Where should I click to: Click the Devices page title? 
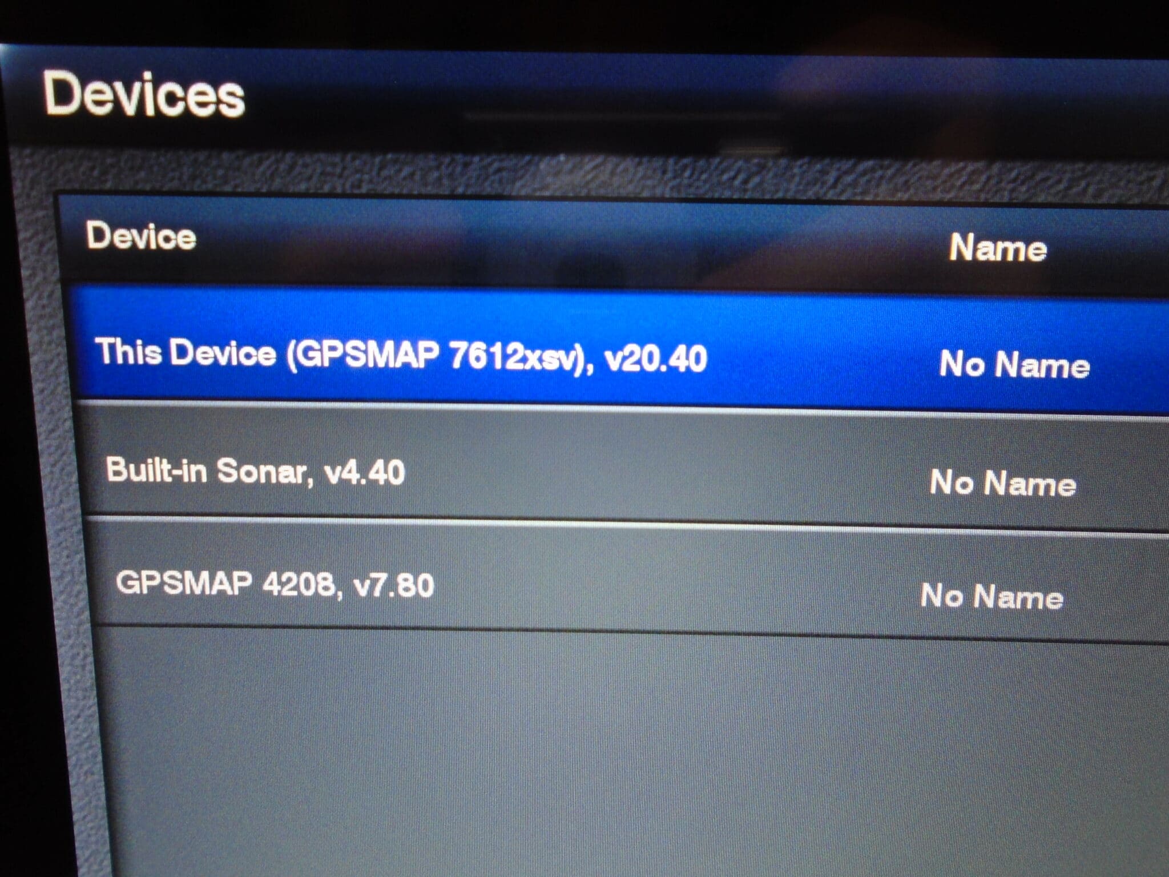coord(144,94)
